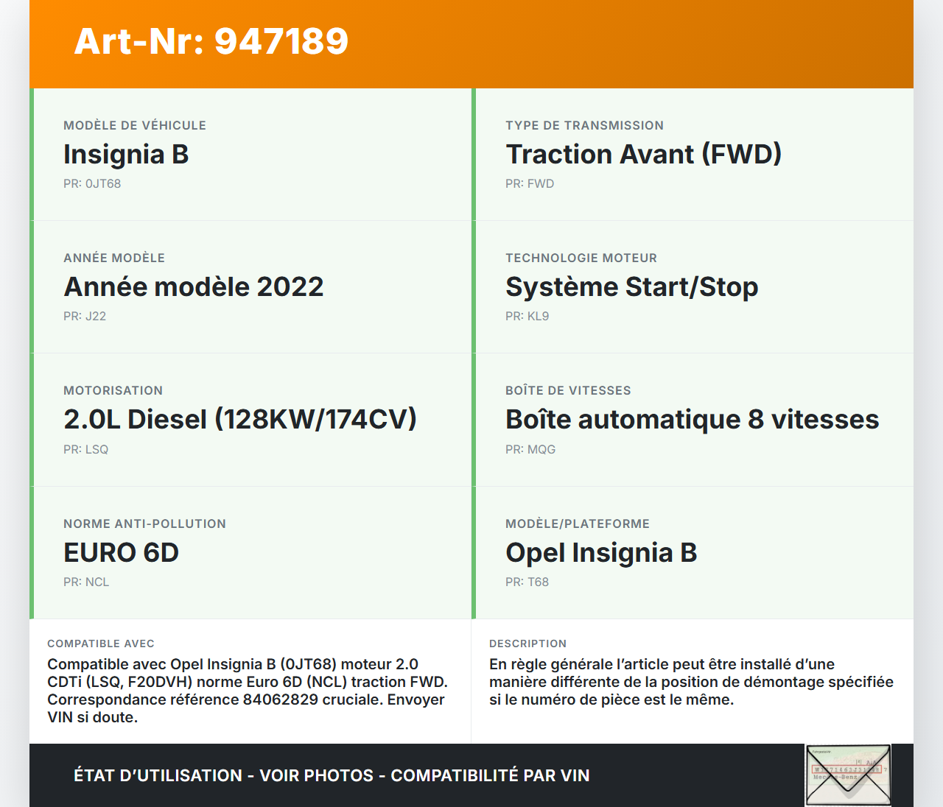
Task: Select the compatibility paragraph mentioning reference 84062829
Action: (x=248, y=691)
